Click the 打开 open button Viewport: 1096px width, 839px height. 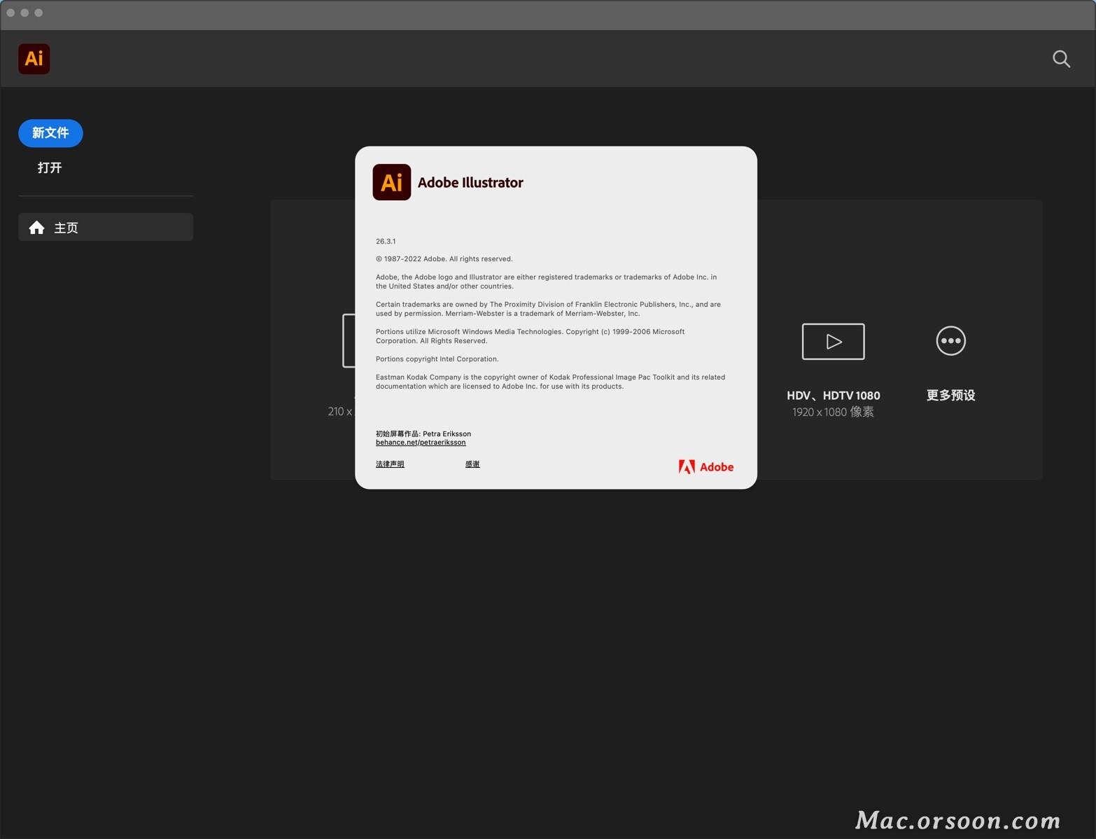50,167
